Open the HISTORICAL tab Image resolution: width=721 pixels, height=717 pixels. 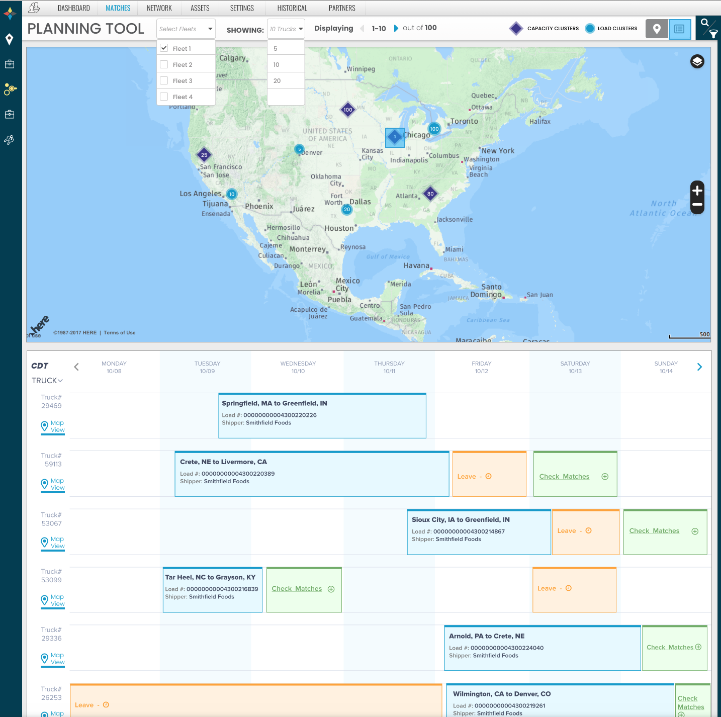point(292,8)
